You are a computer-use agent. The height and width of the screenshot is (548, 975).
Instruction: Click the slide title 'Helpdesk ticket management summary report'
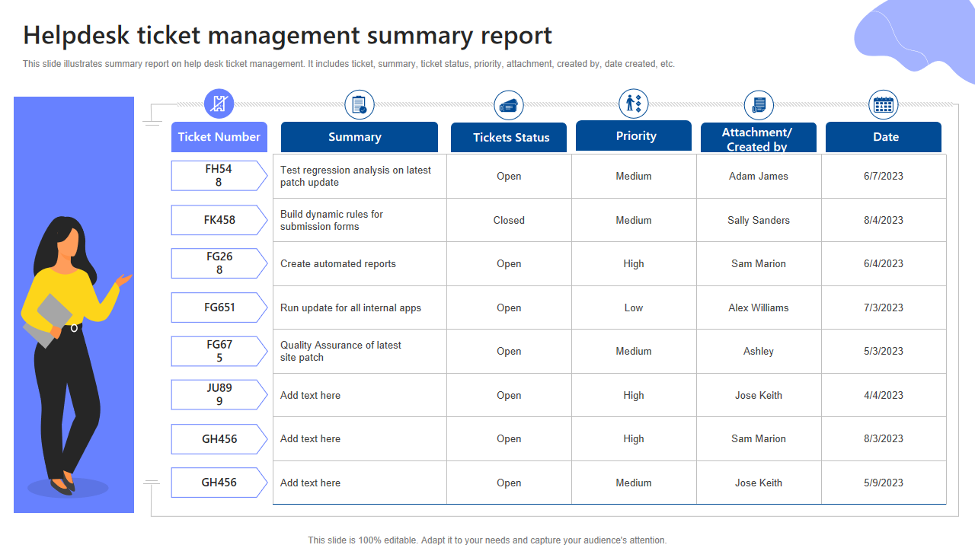[287, 36]
